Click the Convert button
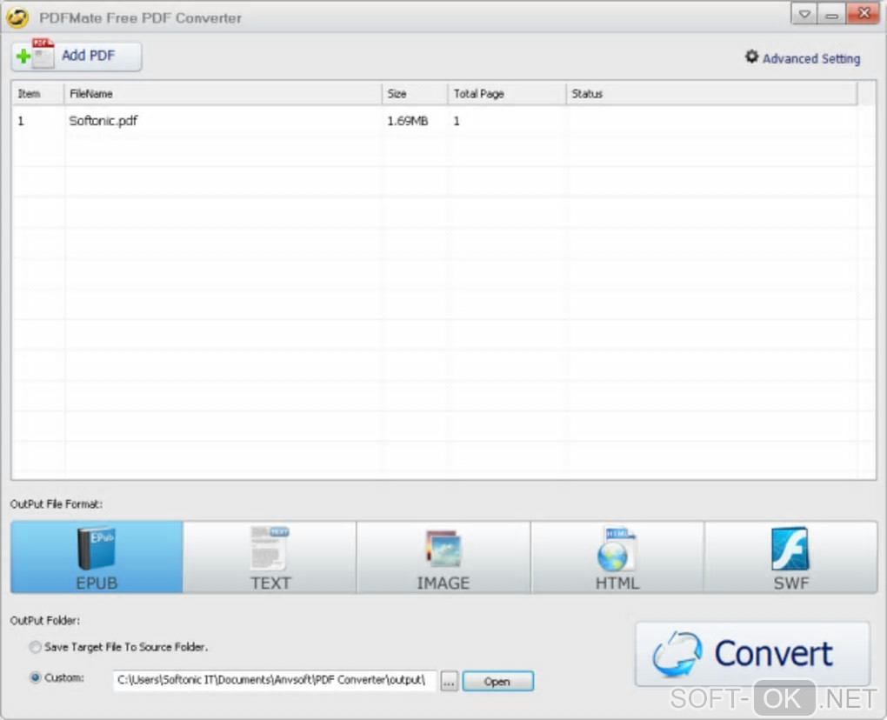887x720 pixels. click(752, 654)
